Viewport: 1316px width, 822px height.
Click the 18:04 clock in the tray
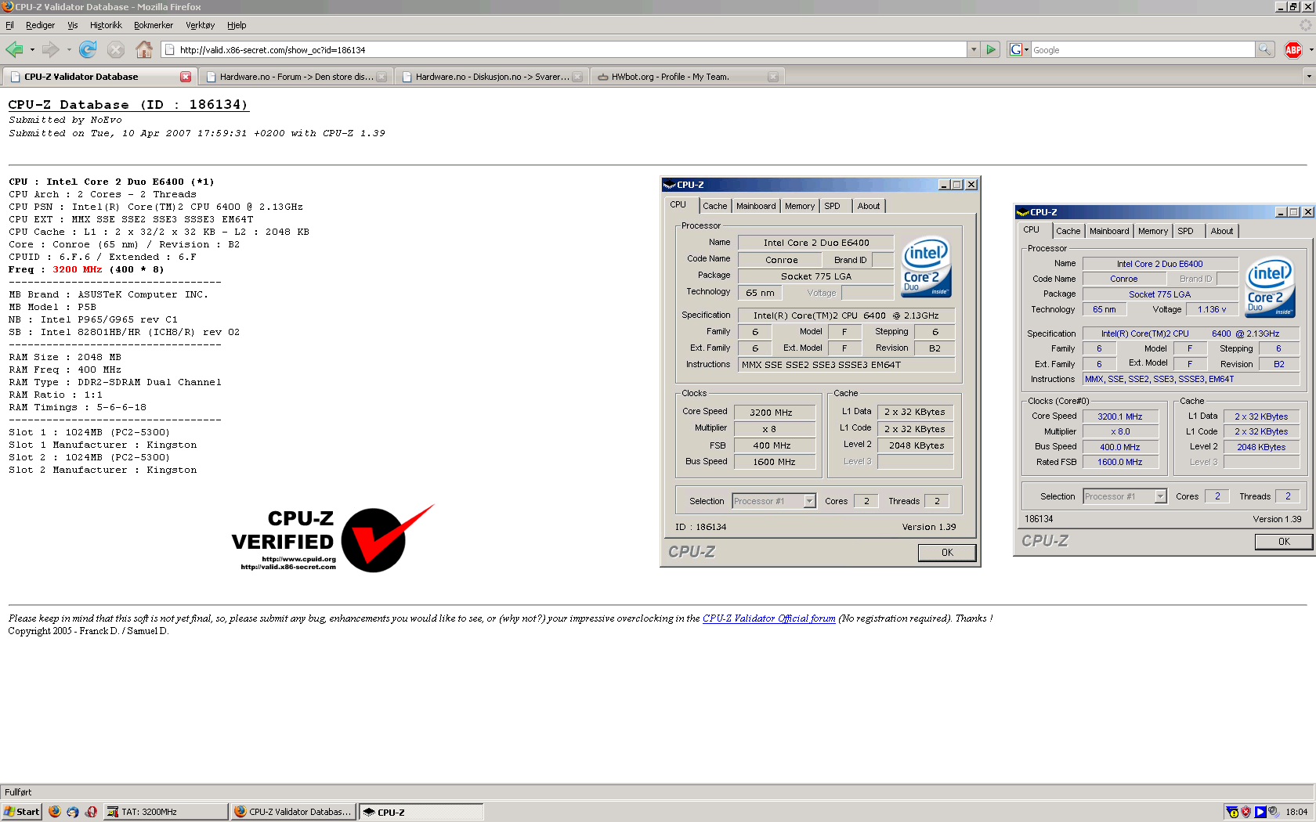tap(1296, 812)
